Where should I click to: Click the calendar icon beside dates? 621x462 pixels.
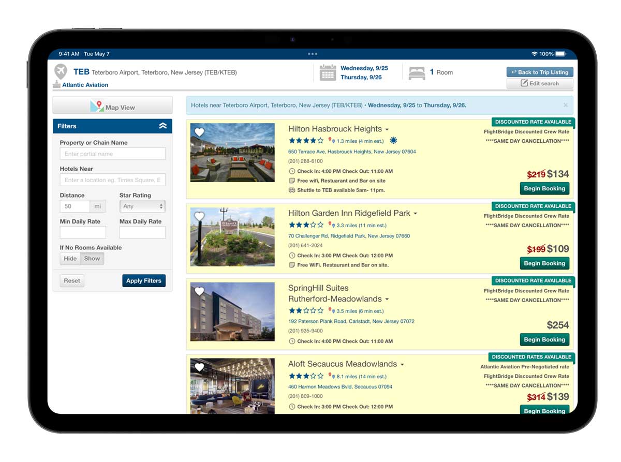328,73
